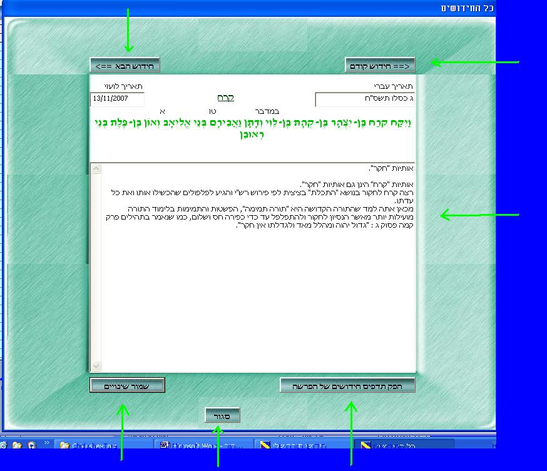547x471 pixels.
Task: Click the text area scrollbar down arrow
Action: tap(96, 366)
